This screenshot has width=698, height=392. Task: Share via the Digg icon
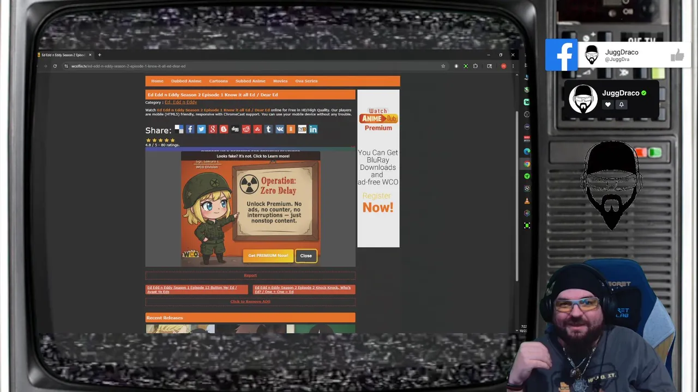click(235, 129)
